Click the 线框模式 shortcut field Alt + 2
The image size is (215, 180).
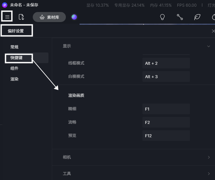pyautogui.click(x=166, y=63)
